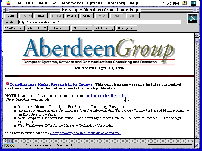Click the page load progress bar
202x151 pixels.
170,146
